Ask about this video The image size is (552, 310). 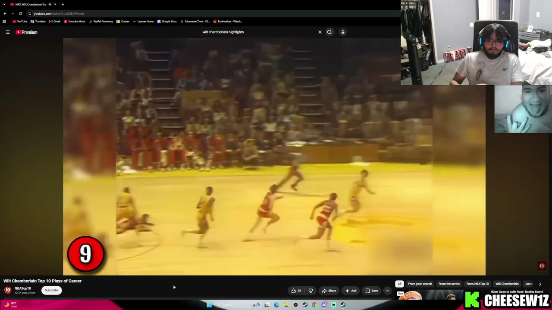351,291
